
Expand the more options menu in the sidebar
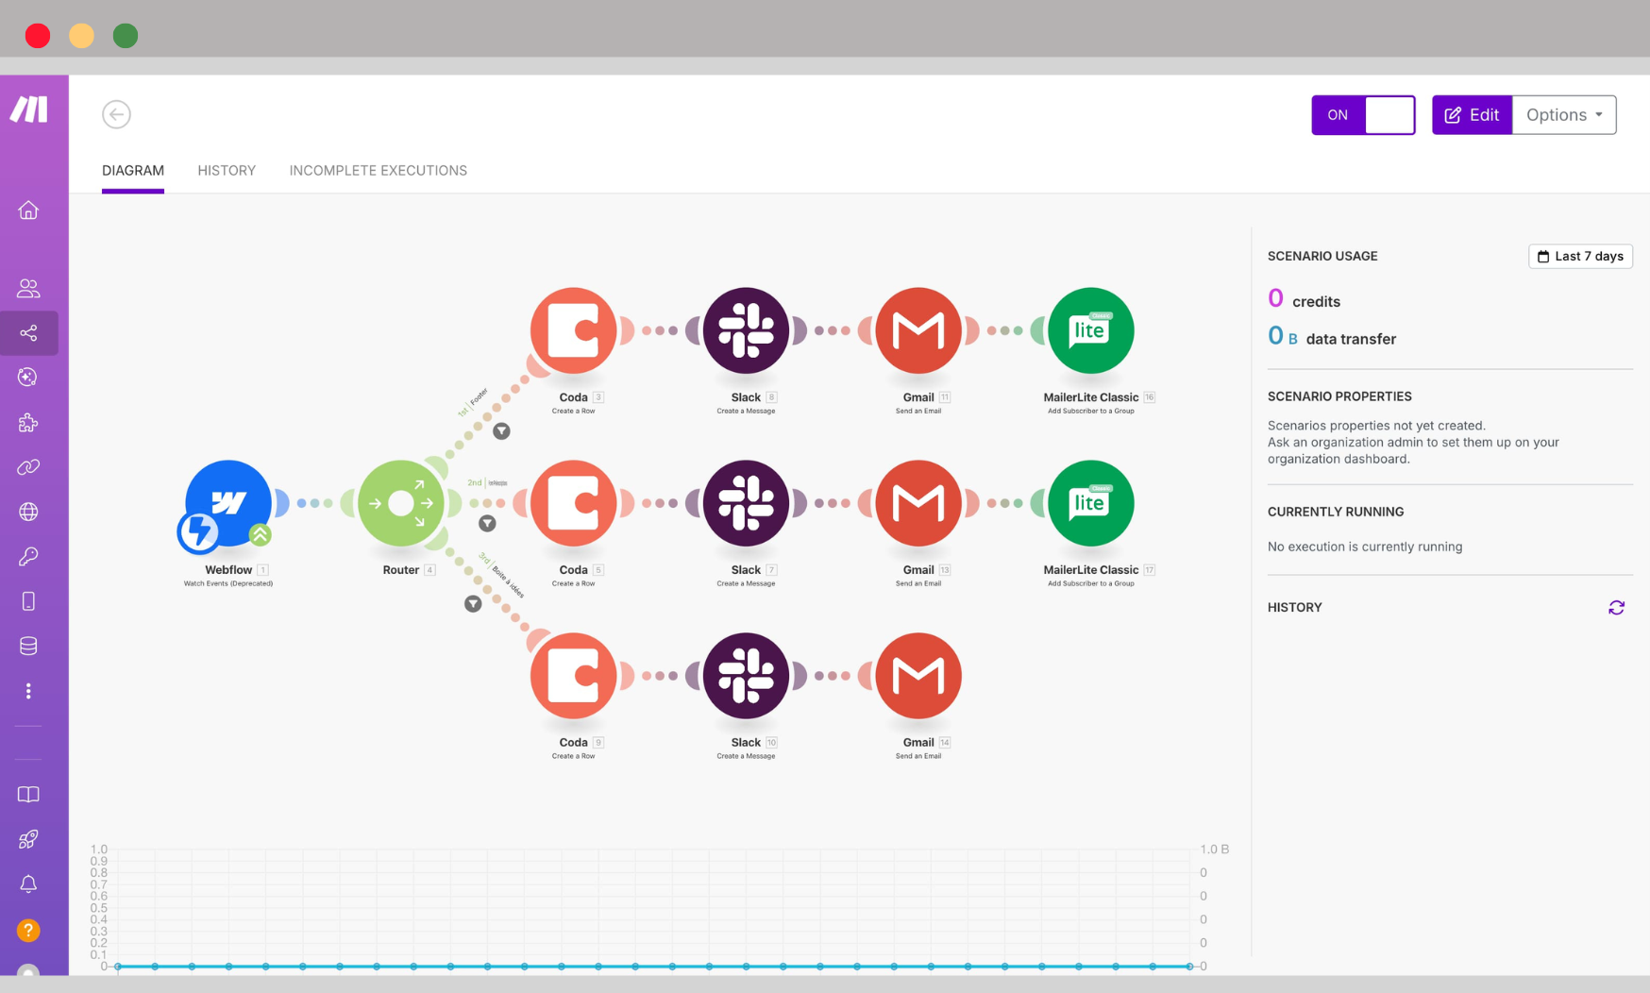(x=28, y=690)
